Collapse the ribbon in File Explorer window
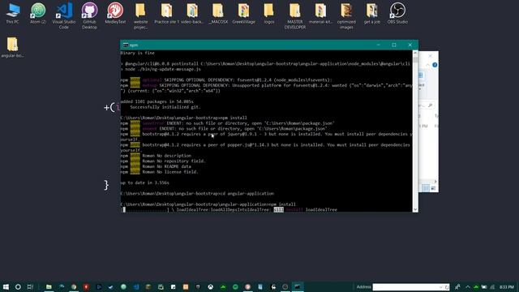Viewport: 519px width, 292px height. tap(427, 65)
